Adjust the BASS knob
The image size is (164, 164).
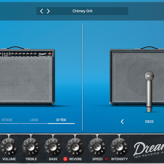coord(53,147)
